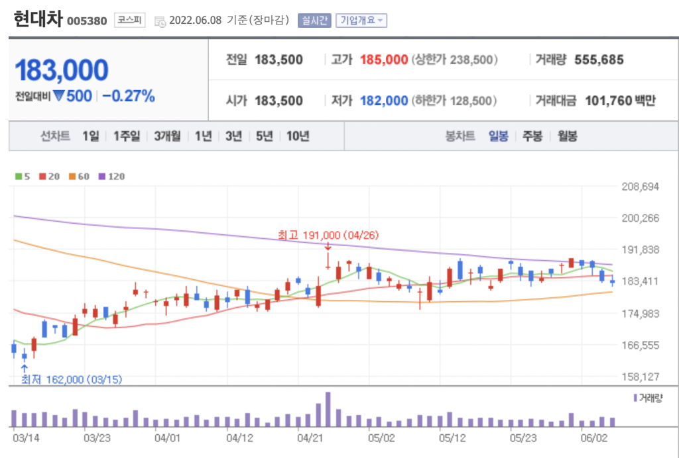Click the 현대차 stock name heading
Viewport: 679px width, 458px height.
38,20
